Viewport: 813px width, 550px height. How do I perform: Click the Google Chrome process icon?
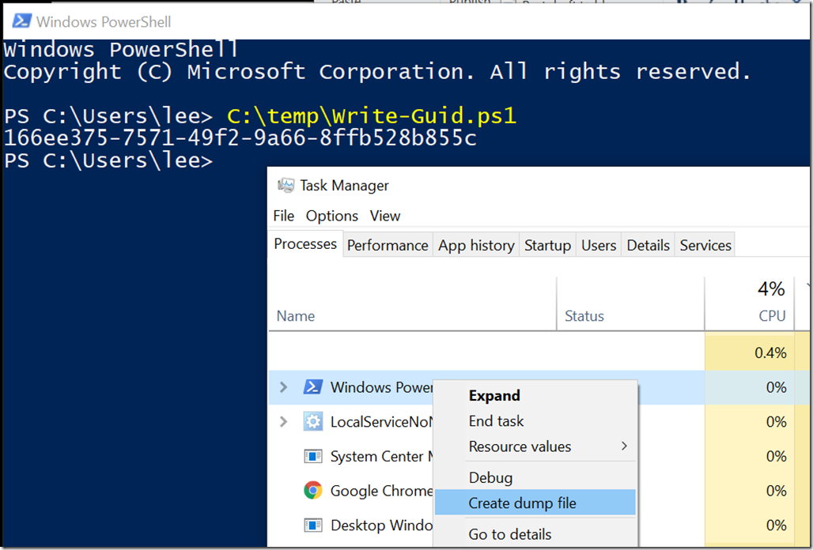click(x=312, y=491)
